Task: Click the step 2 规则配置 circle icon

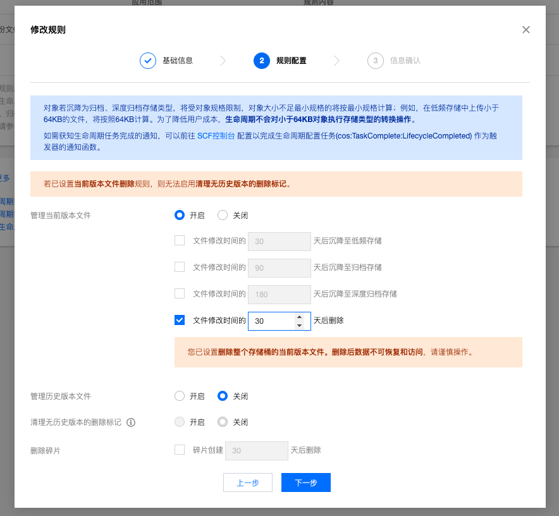Action: [261, 61]
